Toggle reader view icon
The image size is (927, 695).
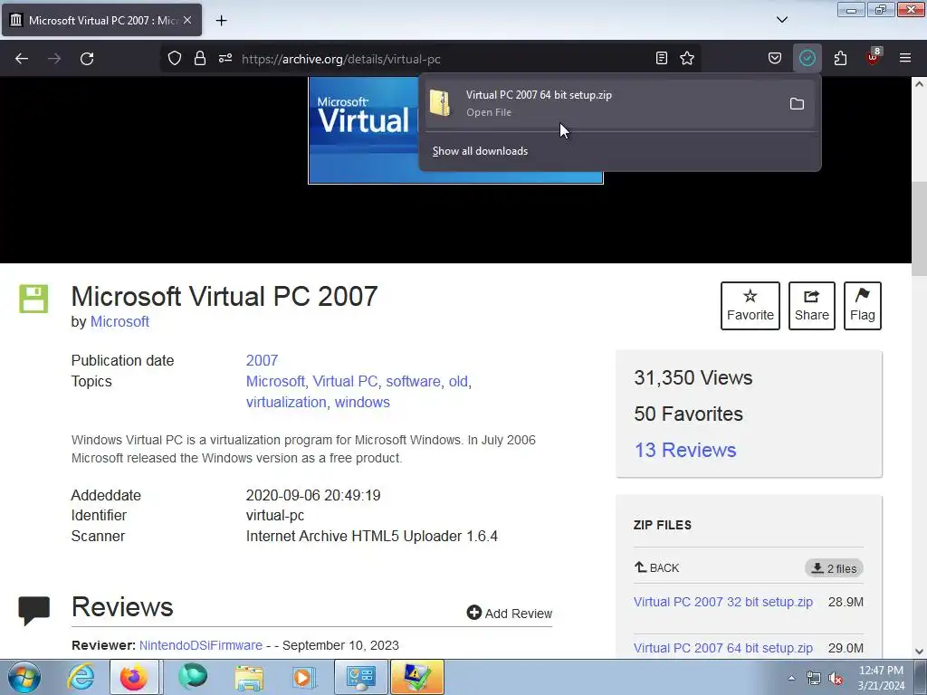pos(662,58)
